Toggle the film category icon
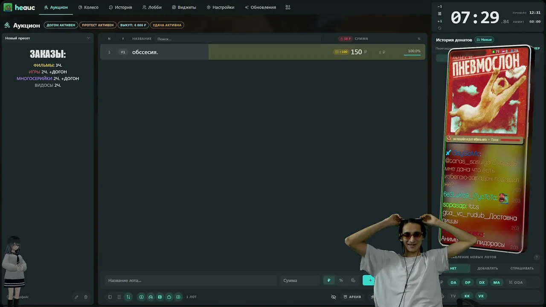 coord(160,297)
